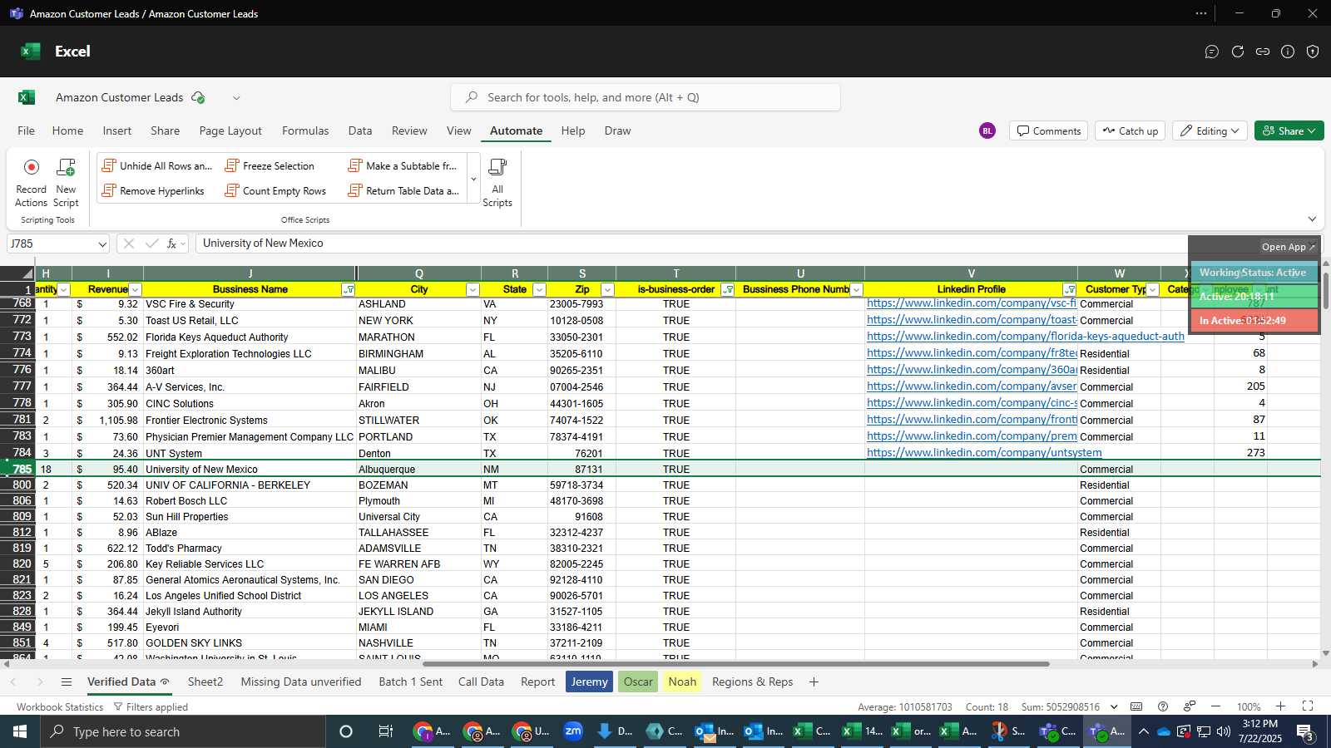Run the Return Table Data script
Image resolution: width=1331 pixels, height=748 pixels.
click(403, 191)
